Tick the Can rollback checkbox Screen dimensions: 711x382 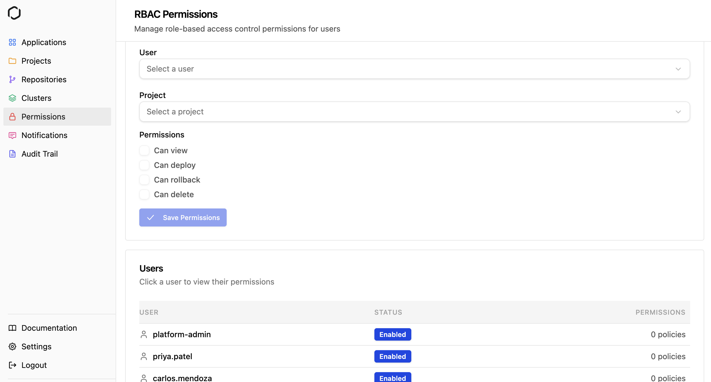point(144,180)
